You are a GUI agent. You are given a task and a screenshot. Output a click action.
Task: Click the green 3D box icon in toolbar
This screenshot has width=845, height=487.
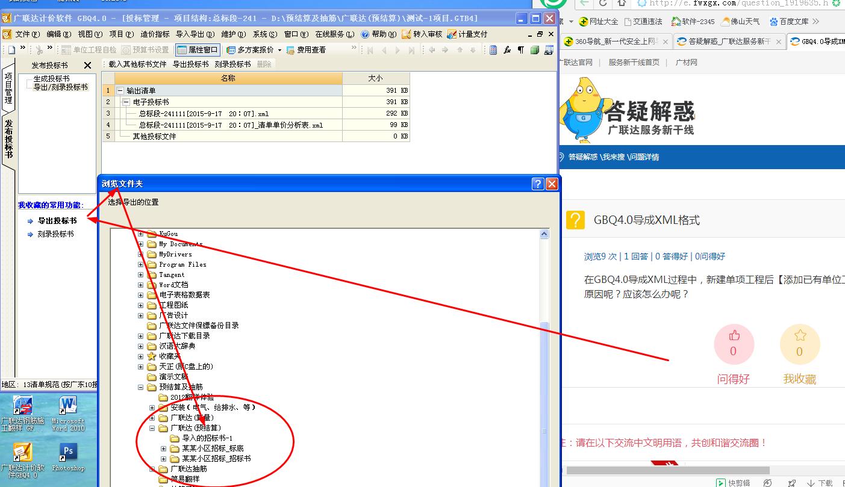coord(534,50)
